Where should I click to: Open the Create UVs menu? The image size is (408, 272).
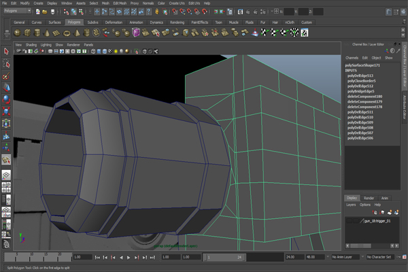click(177, 3)
